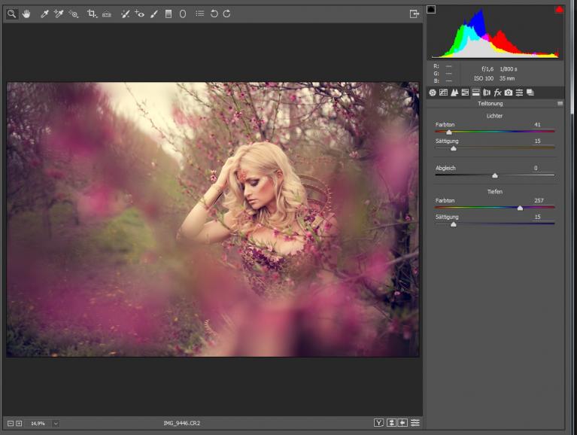Activate the Targeted Adjustment tool

[x=74, y=14]
